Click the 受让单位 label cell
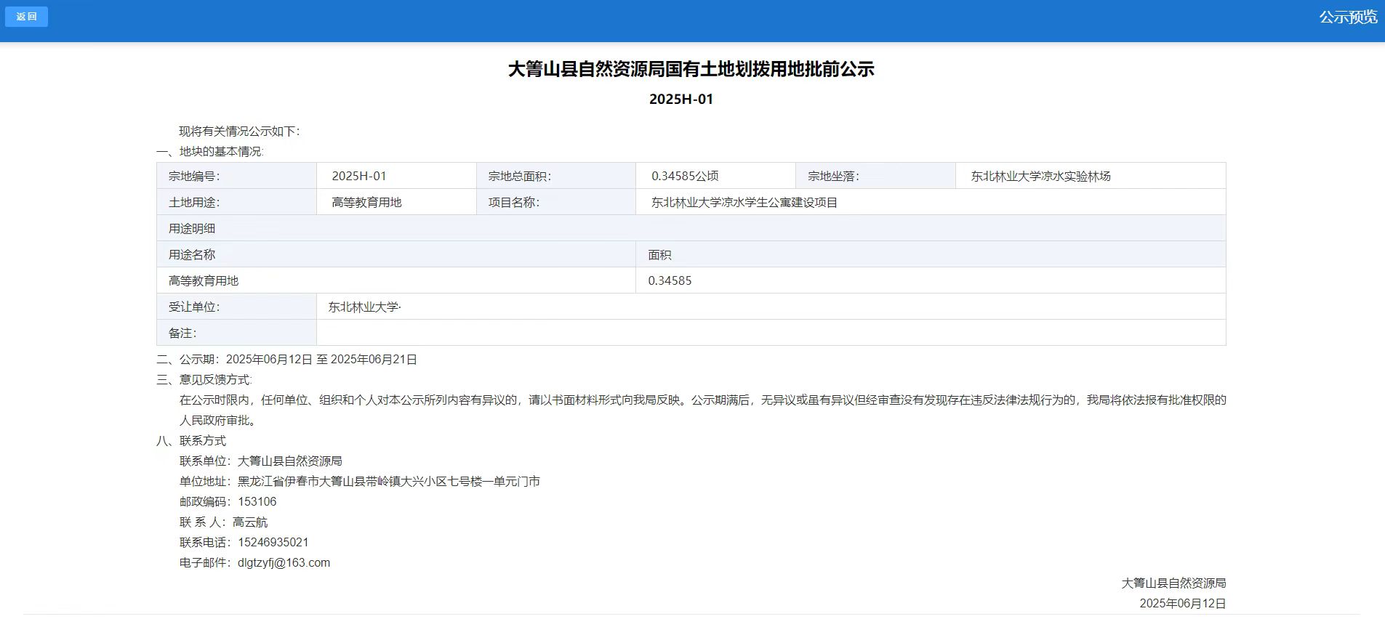The image size is (1385, 619). (236, 307)
